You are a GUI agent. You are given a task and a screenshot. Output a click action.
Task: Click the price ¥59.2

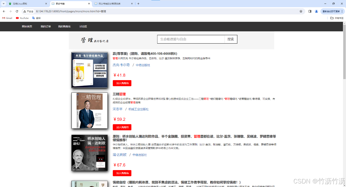119,119
